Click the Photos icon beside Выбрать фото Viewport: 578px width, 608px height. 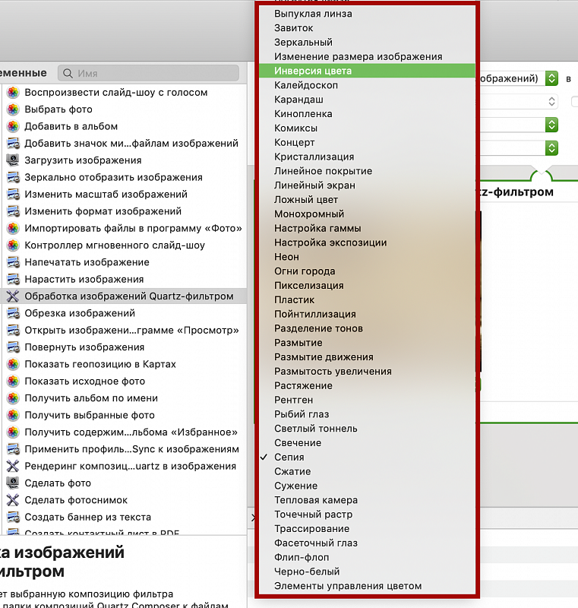pos(13,109)
